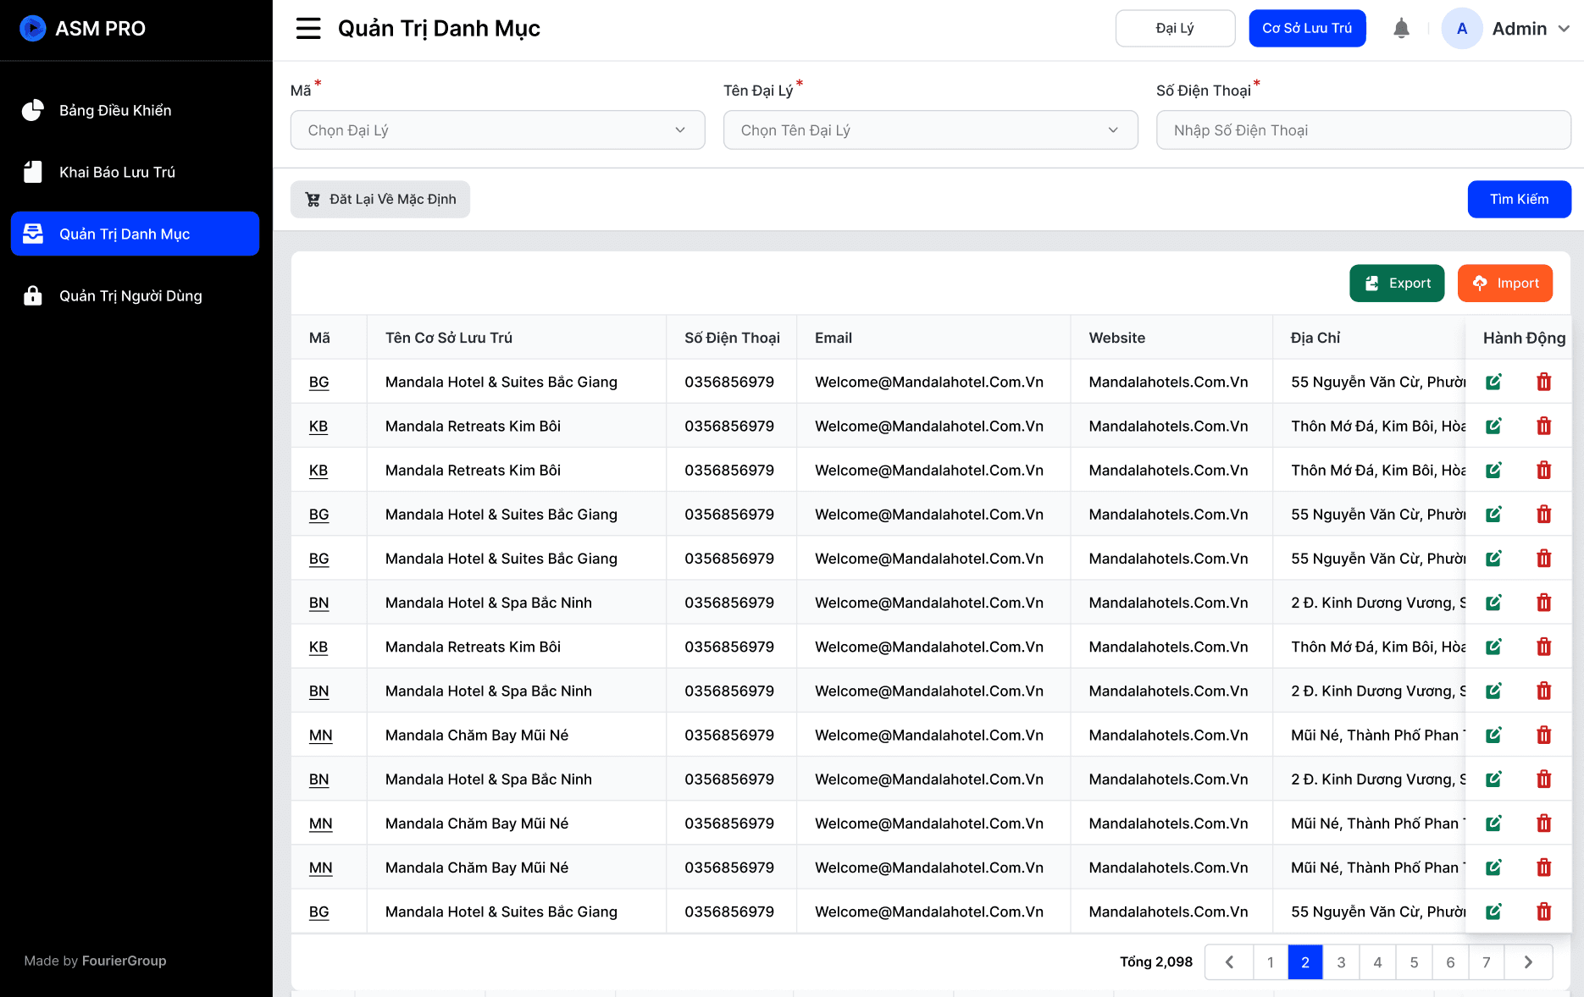Edit the first Mandala Retreats Kim Bôi row
This screenshot has width=1584, height=997.
[x=1493, y=427]
